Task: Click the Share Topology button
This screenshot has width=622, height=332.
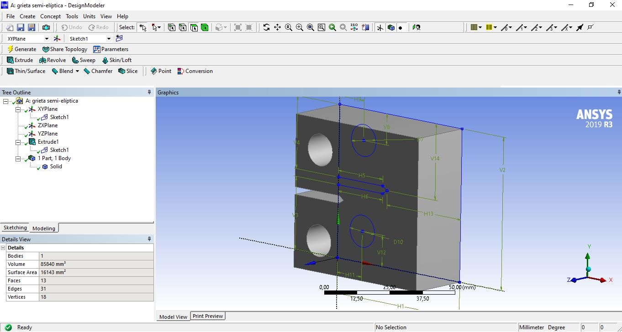Action: (x=64, y=49)
